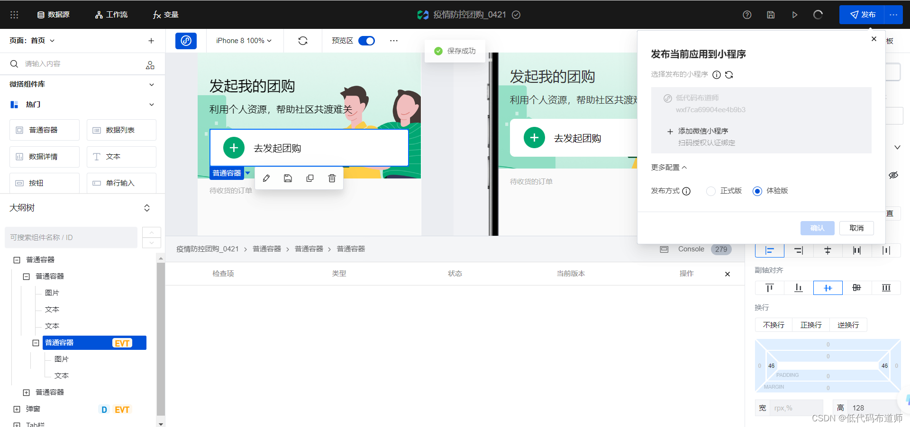This screenshot has width=910, height=427.
Task: Open the 变量 variables menu
Action: pyautogui.click(x=165, y=15)
